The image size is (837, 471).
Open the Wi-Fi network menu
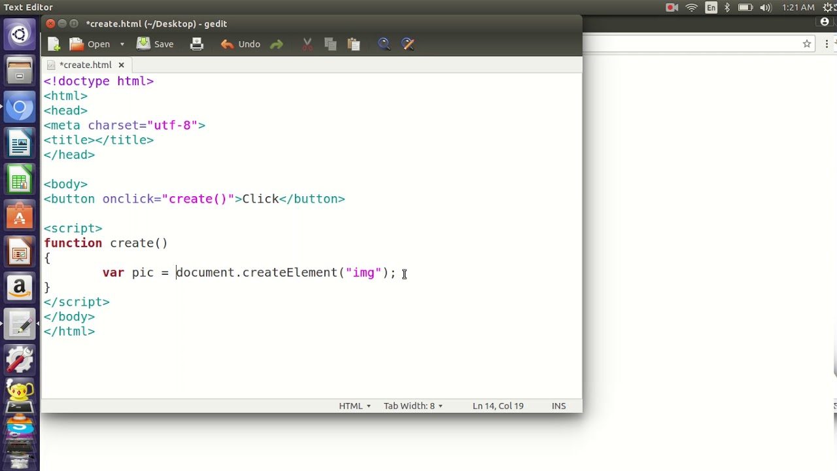(692, 8)
